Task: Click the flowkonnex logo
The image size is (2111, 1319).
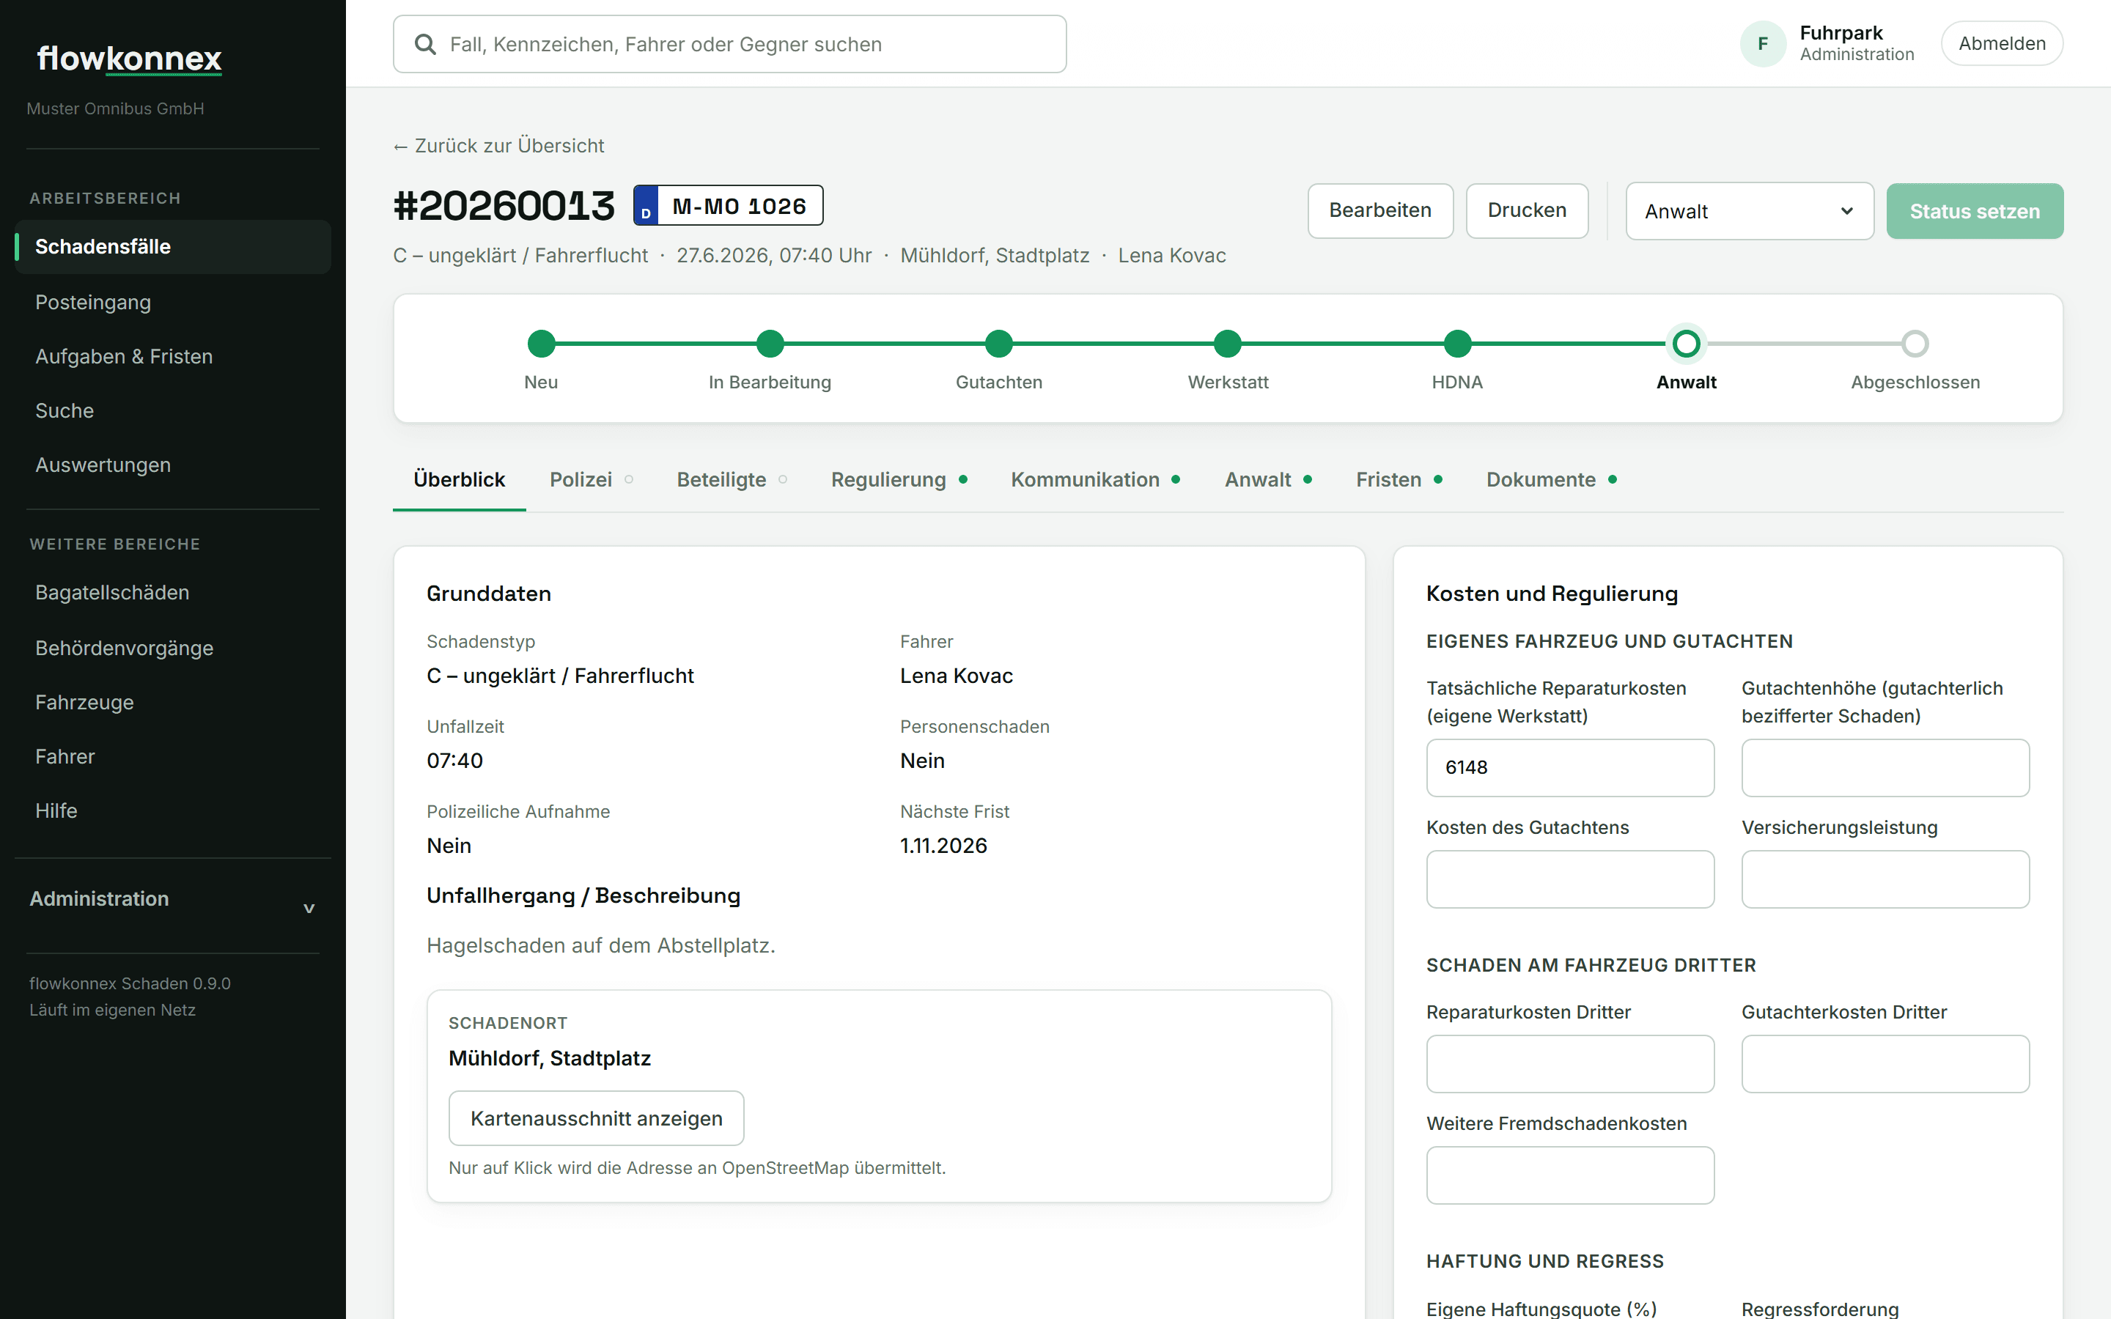Action: (x=129, y=59)
